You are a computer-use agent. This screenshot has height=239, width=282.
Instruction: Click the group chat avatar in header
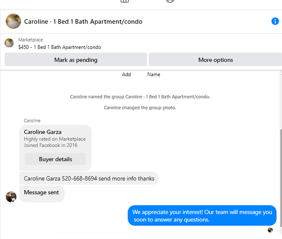point(14,21)
